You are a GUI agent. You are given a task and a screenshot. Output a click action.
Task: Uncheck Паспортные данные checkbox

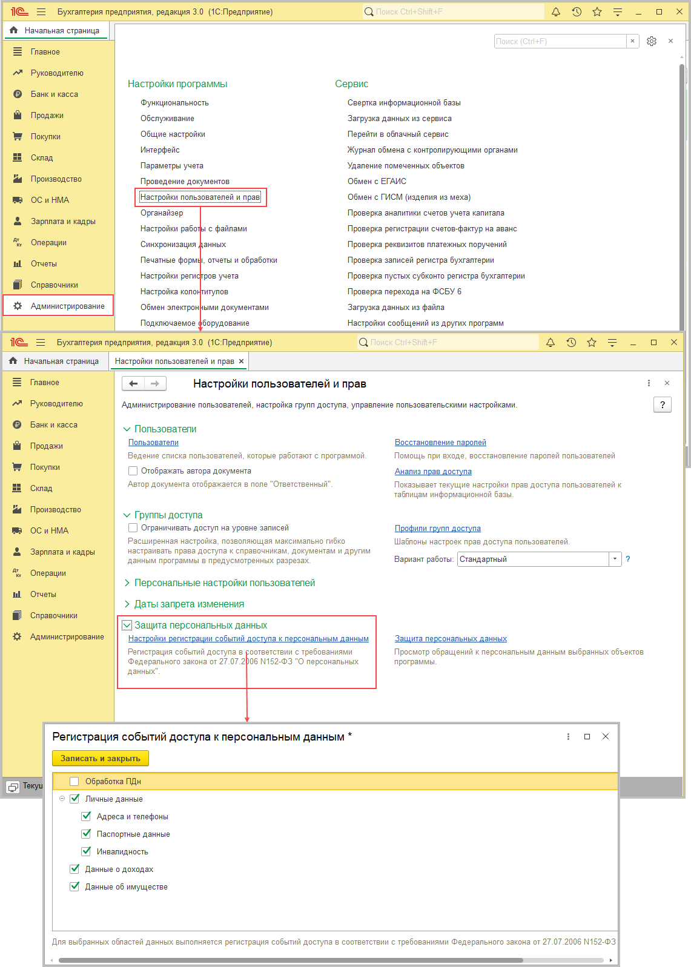(x=86, y=834)
